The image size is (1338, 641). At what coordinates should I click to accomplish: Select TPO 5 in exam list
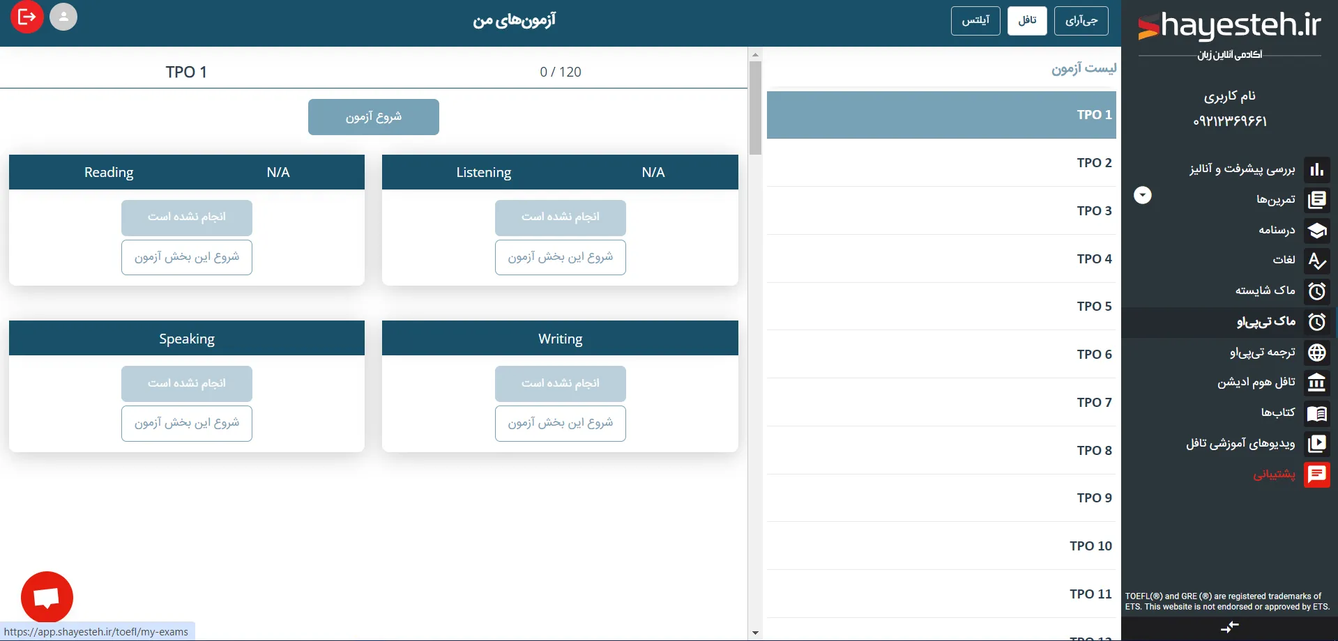point(941,307)
